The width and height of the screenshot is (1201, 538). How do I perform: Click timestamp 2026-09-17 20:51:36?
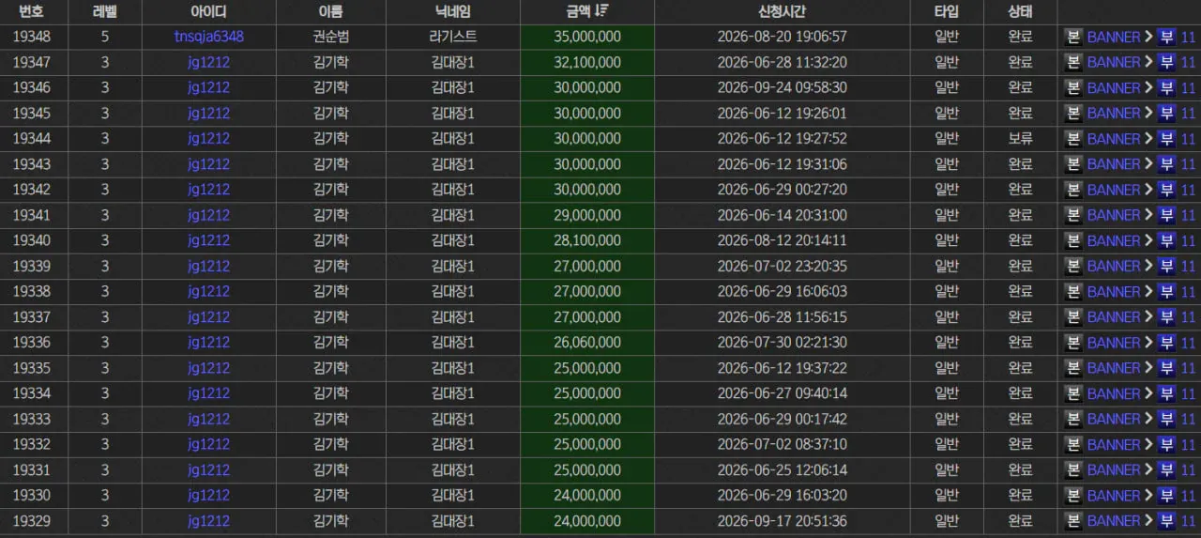(x=782, y=520)
